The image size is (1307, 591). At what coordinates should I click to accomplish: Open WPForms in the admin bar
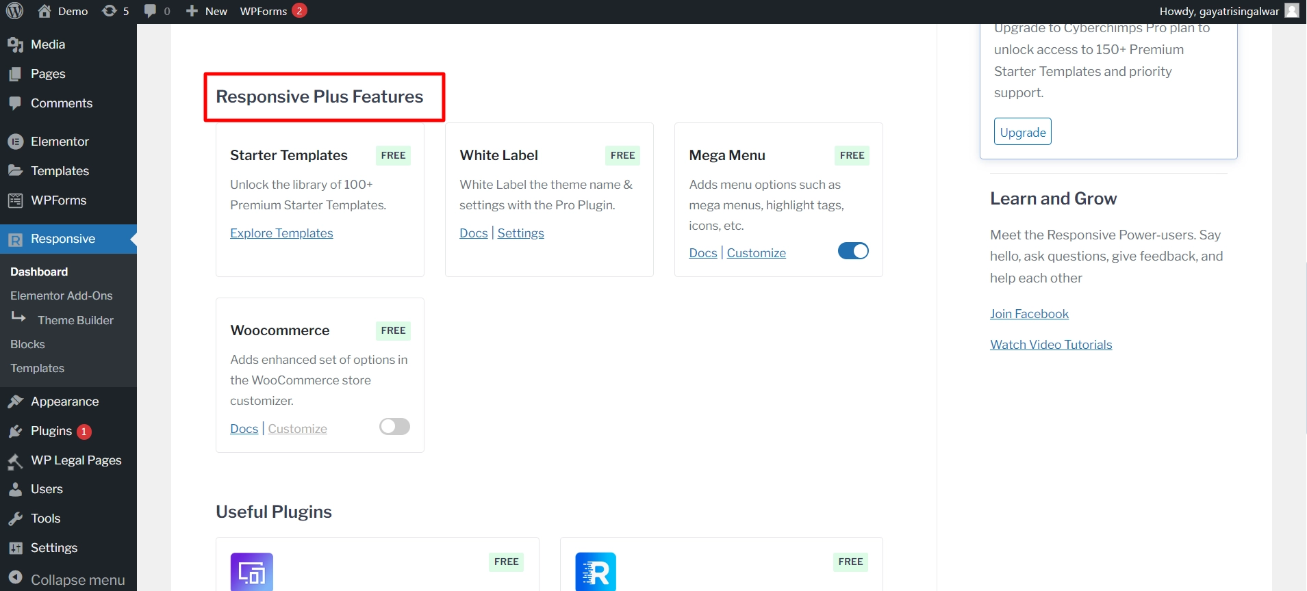coord(264,11)
